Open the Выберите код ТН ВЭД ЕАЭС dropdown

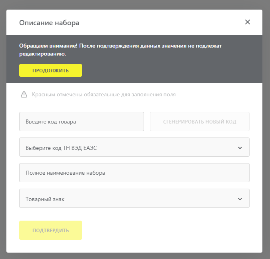134,147
